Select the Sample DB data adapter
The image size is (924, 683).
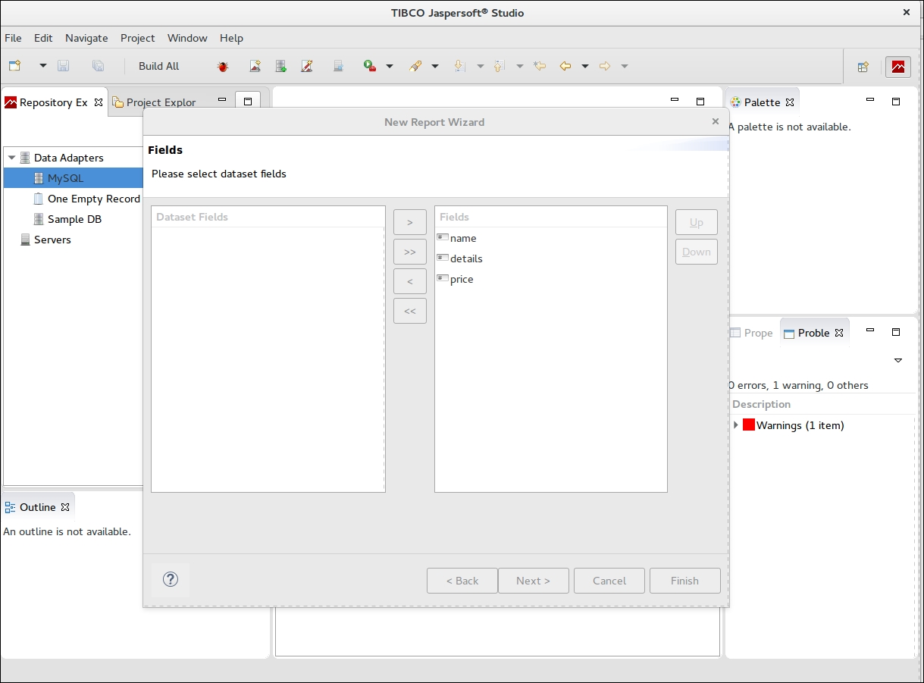pos(74,219)
